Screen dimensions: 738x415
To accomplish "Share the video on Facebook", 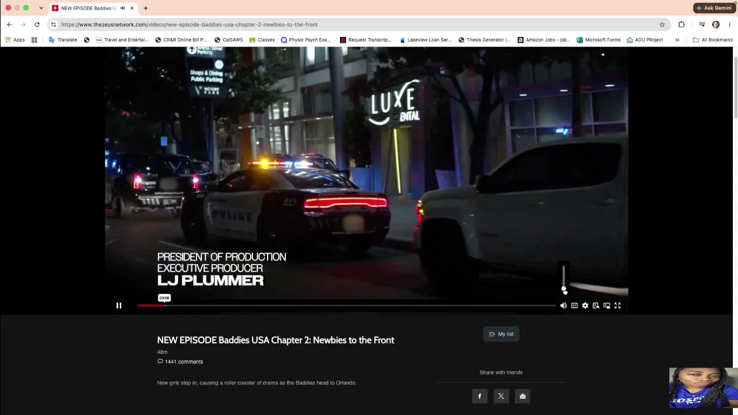I will point(480,396).
